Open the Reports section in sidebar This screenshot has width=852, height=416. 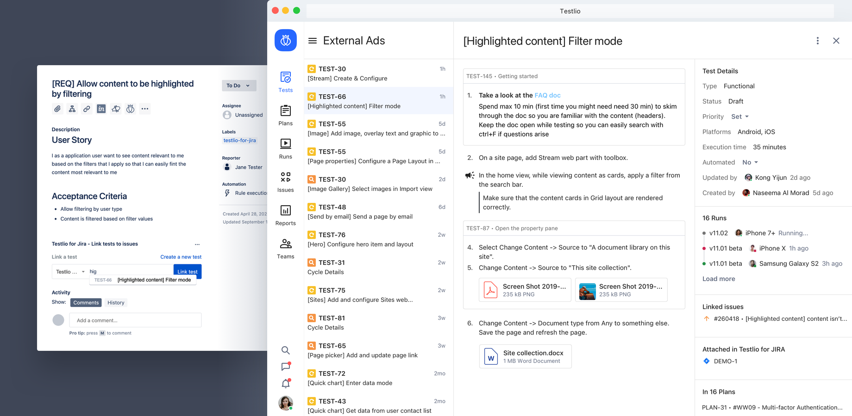tap(286, 215)
